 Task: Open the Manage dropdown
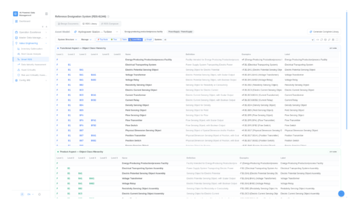point(86,40)
